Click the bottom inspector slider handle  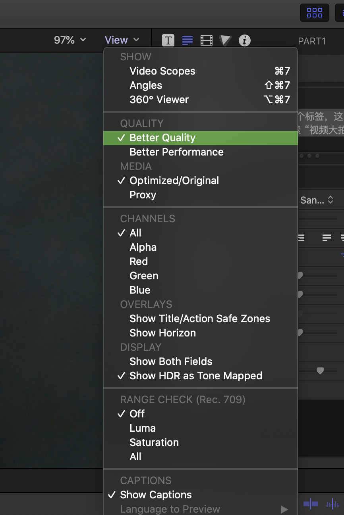tap(320, 371)
